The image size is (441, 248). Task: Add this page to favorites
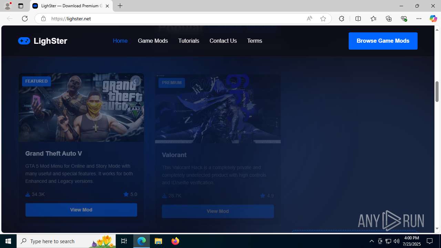323,19
